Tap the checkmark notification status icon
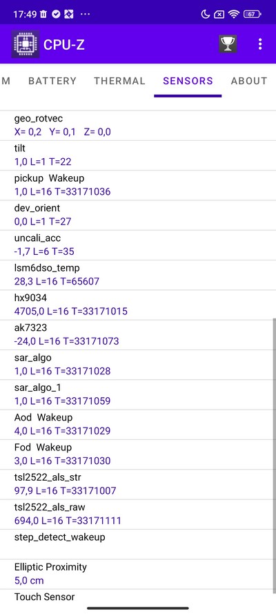This screenshot has width=276, height=614. pyautogui.click(x=57, y=15)
